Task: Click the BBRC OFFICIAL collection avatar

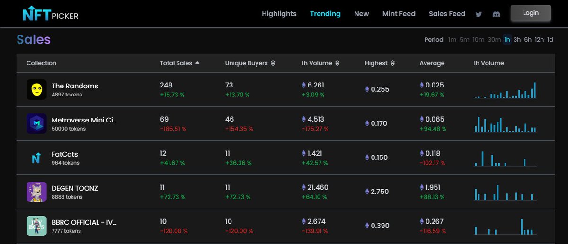Action: 36,226
